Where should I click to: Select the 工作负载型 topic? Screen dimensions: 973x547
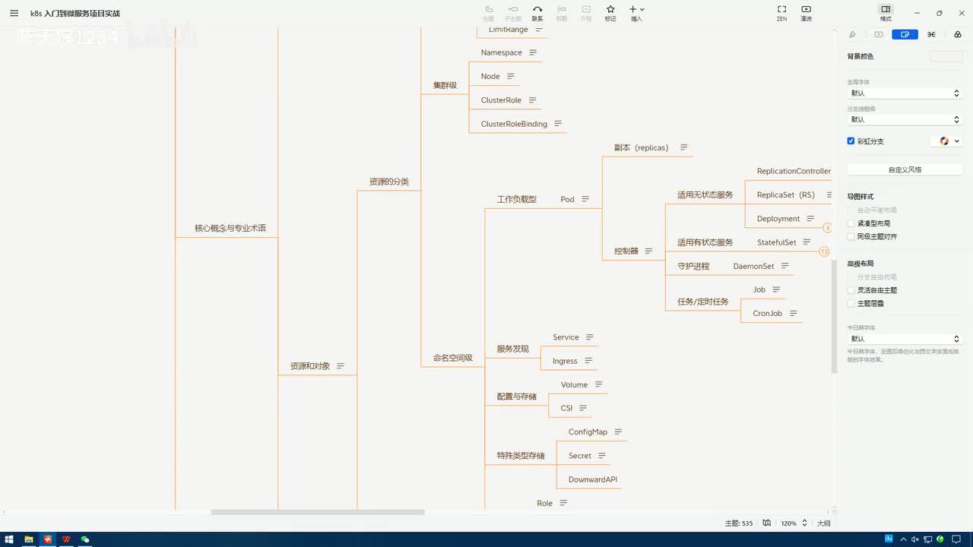(x=517, y=199)
